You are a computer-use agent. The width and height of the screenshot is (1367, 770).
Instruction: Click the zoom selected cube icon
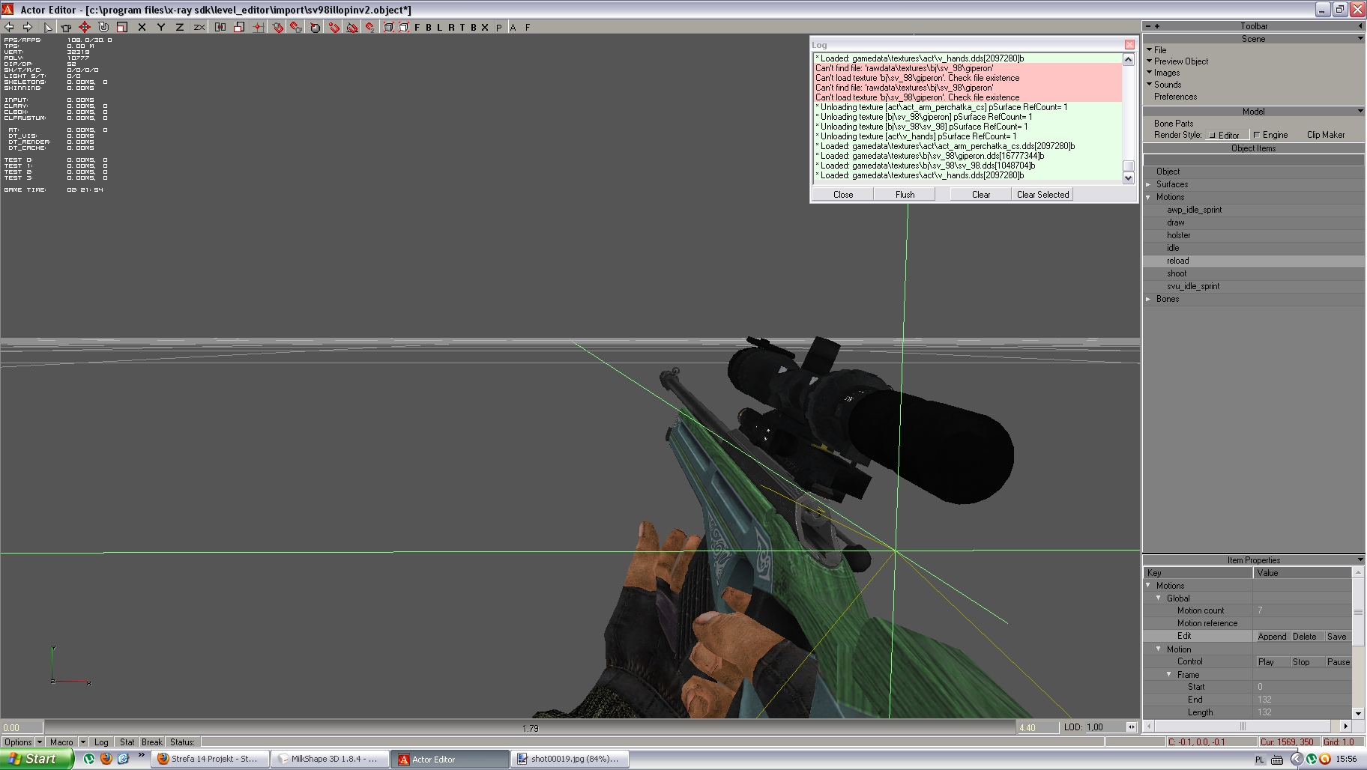403,27
